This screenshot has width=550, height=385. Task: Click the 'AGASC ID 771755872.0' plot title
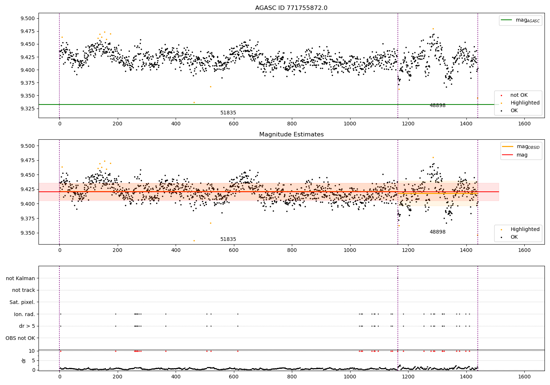pyautogui.click(x=291, y=8)
